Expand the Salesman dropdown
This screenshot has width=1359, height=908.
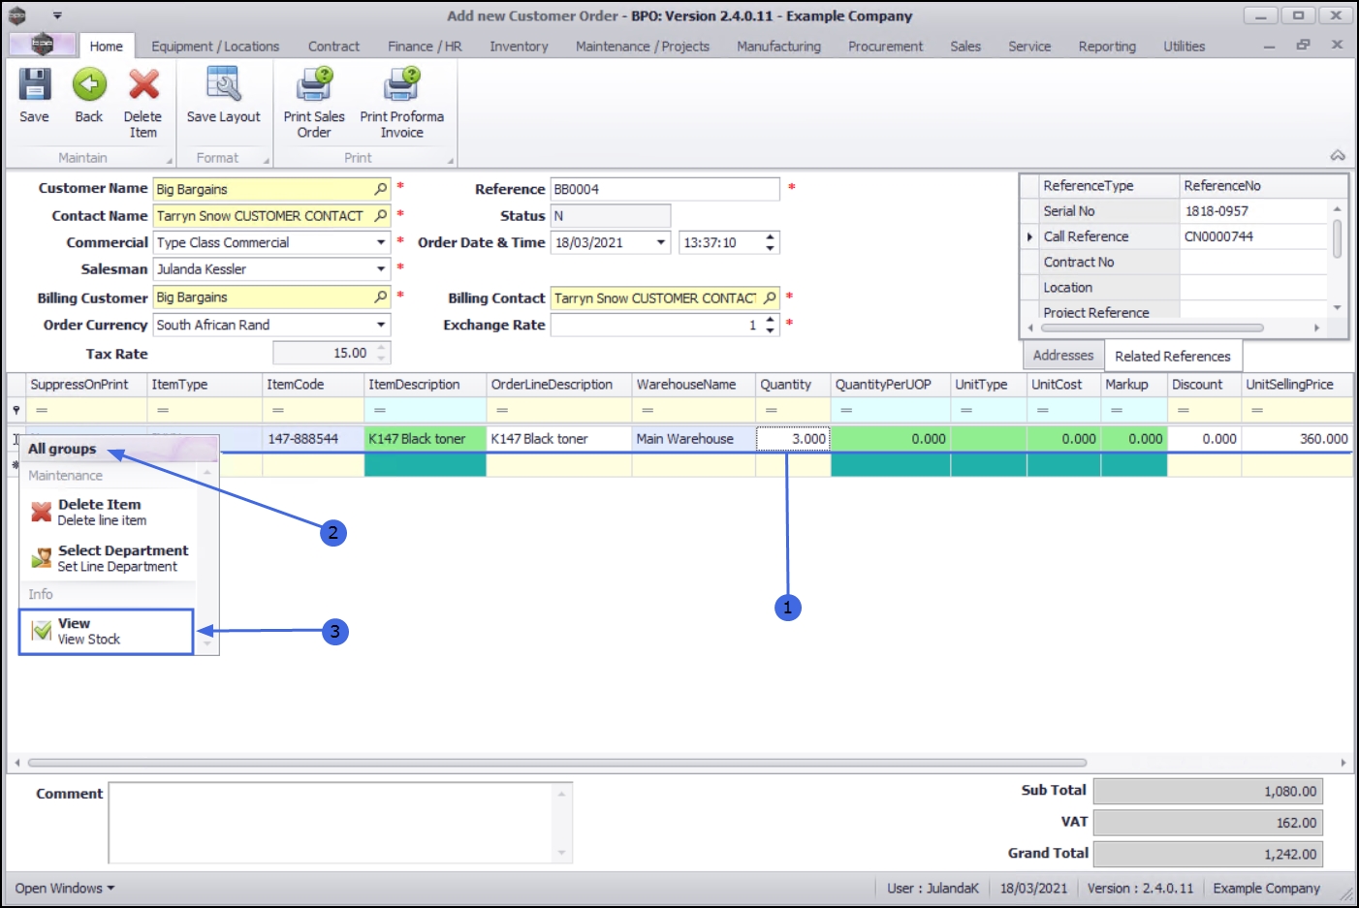[x=381, y=269]
